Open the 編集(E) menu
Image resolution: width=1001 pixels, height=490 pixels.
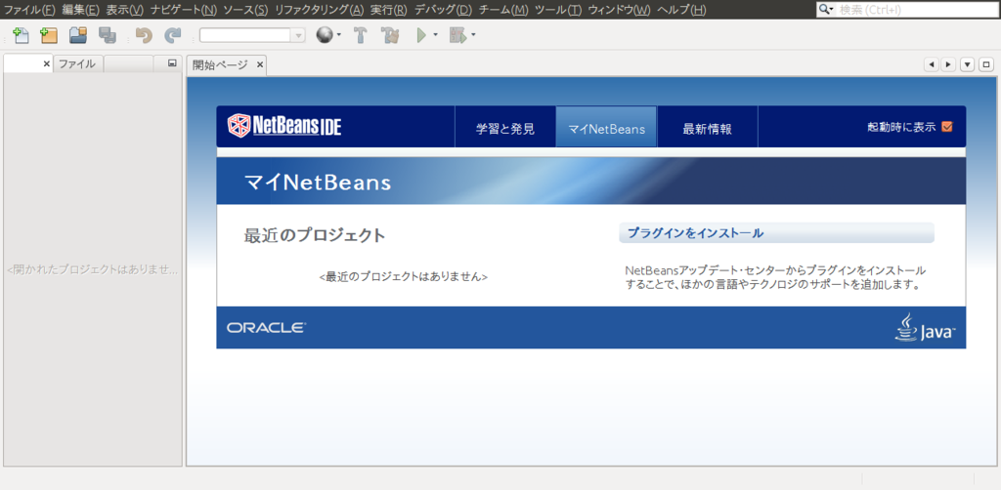[81, 10]
